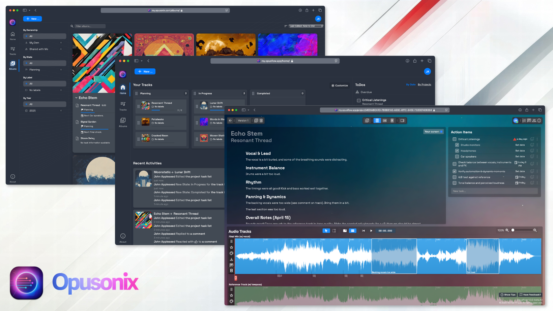Favorite the Final Mix track with star icon

pos(231,247)
